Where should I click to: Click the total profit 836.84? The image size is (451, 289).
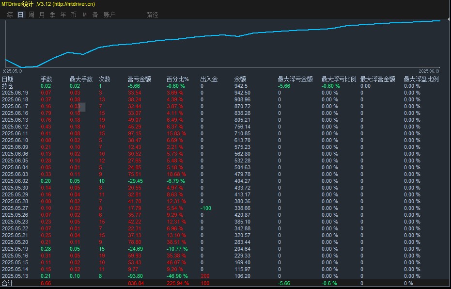click(136, 284)
